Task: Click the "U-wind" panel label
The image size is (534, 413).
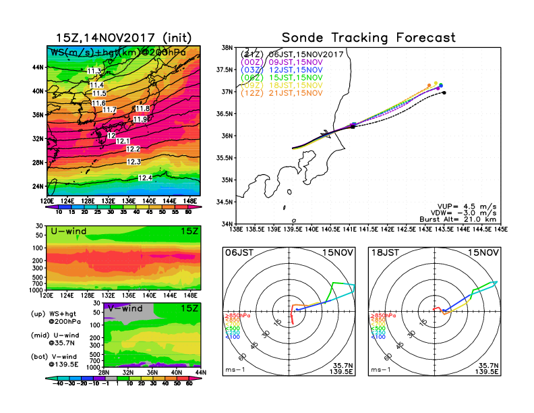Action: click(x=69, y=231)
